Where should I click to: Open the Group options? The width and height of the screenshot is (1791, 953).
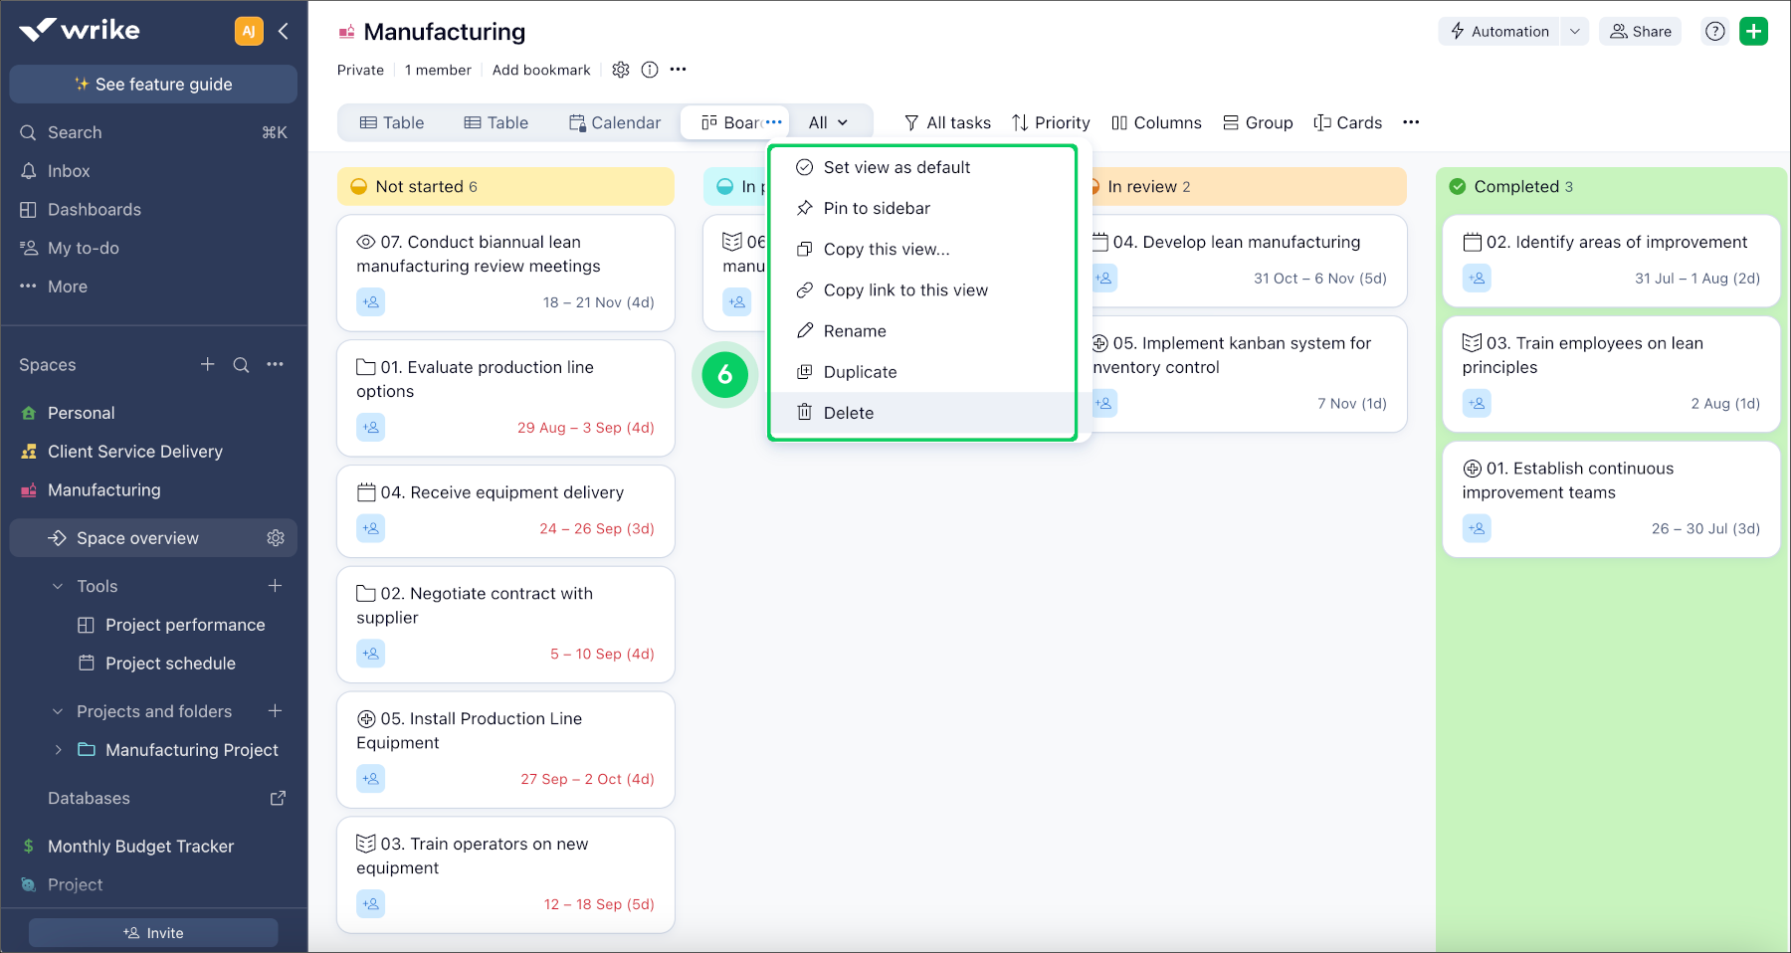coord(1258,122)
